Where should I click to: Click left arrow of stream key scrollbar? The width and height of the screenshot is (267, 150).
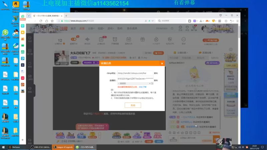point(119,84)
